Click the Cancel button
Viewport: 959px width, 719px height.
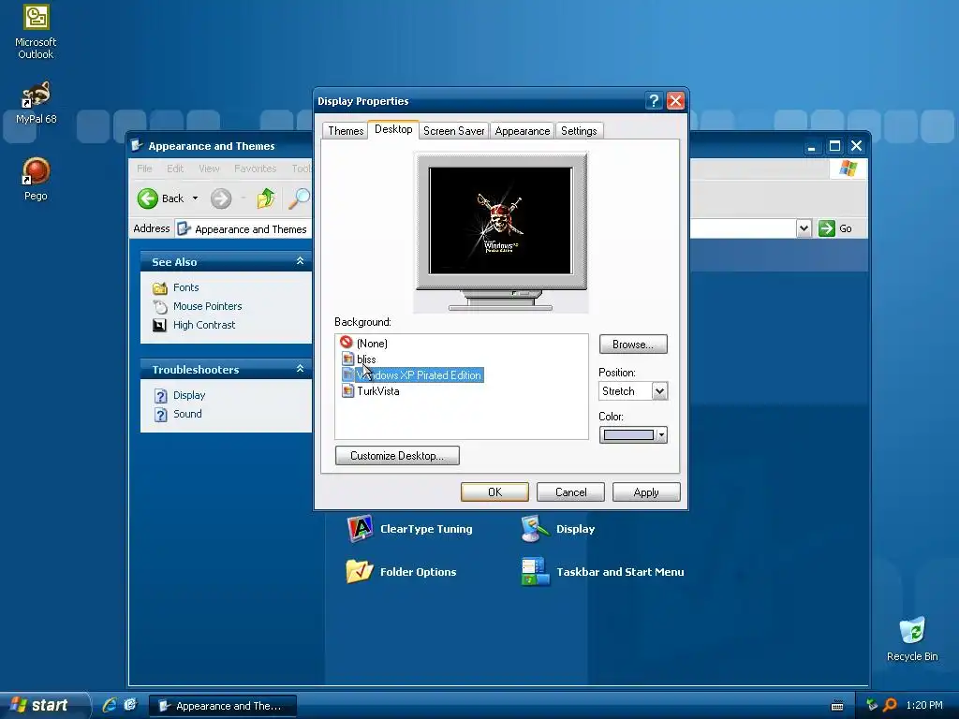tap(570, 492)
